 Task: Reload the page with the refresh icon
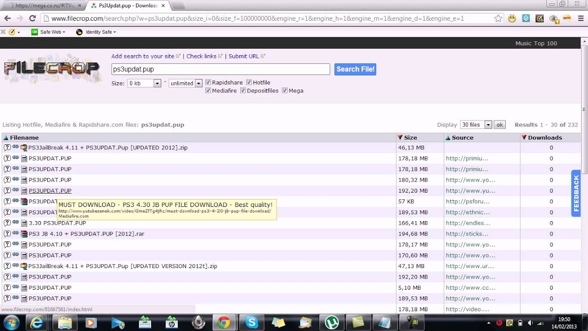point(32,18)
